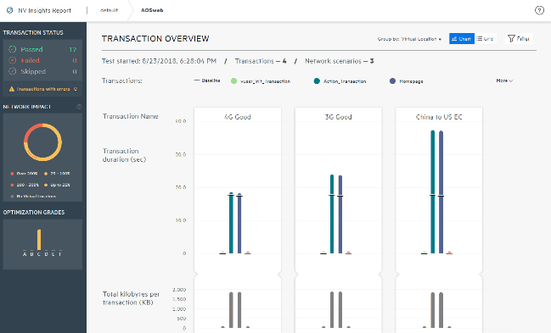Screen dimensions: 551x333
Task: Click the Passed status checkmark icon
Action: pos(12,49)
